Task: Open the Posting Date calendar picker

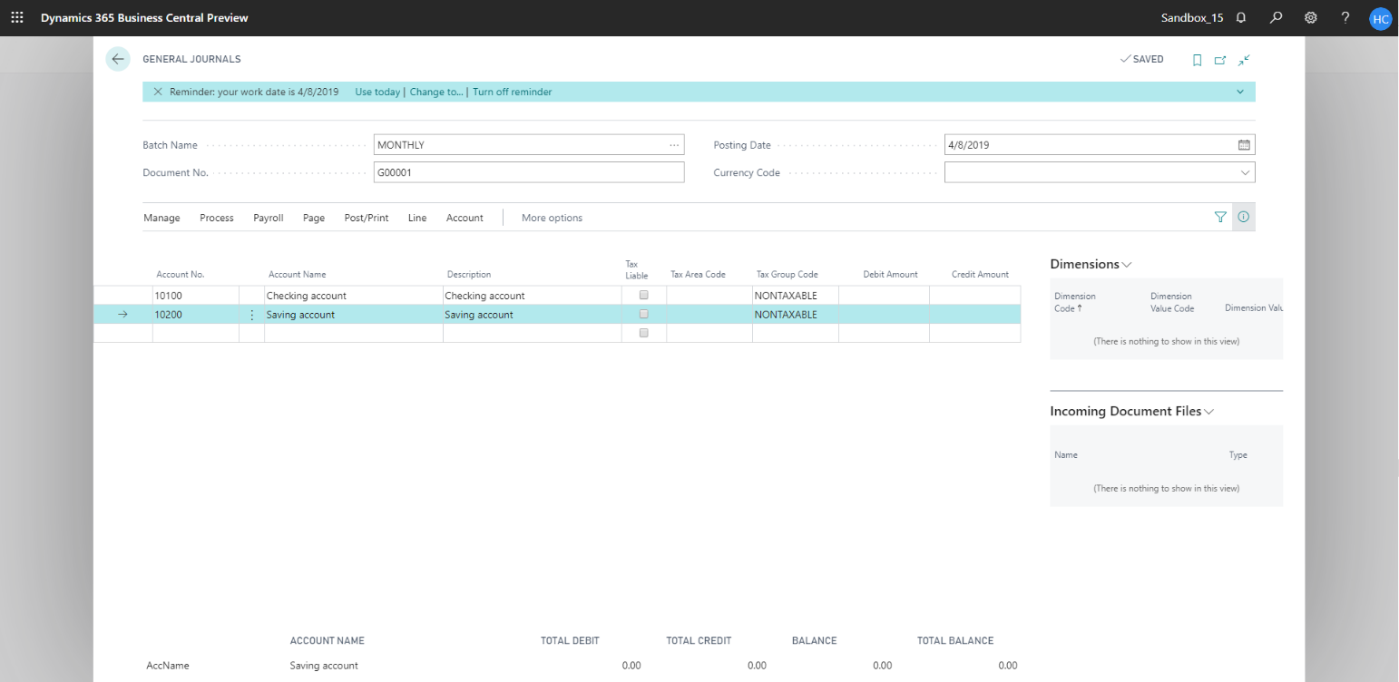Action: coord(1244,145)
